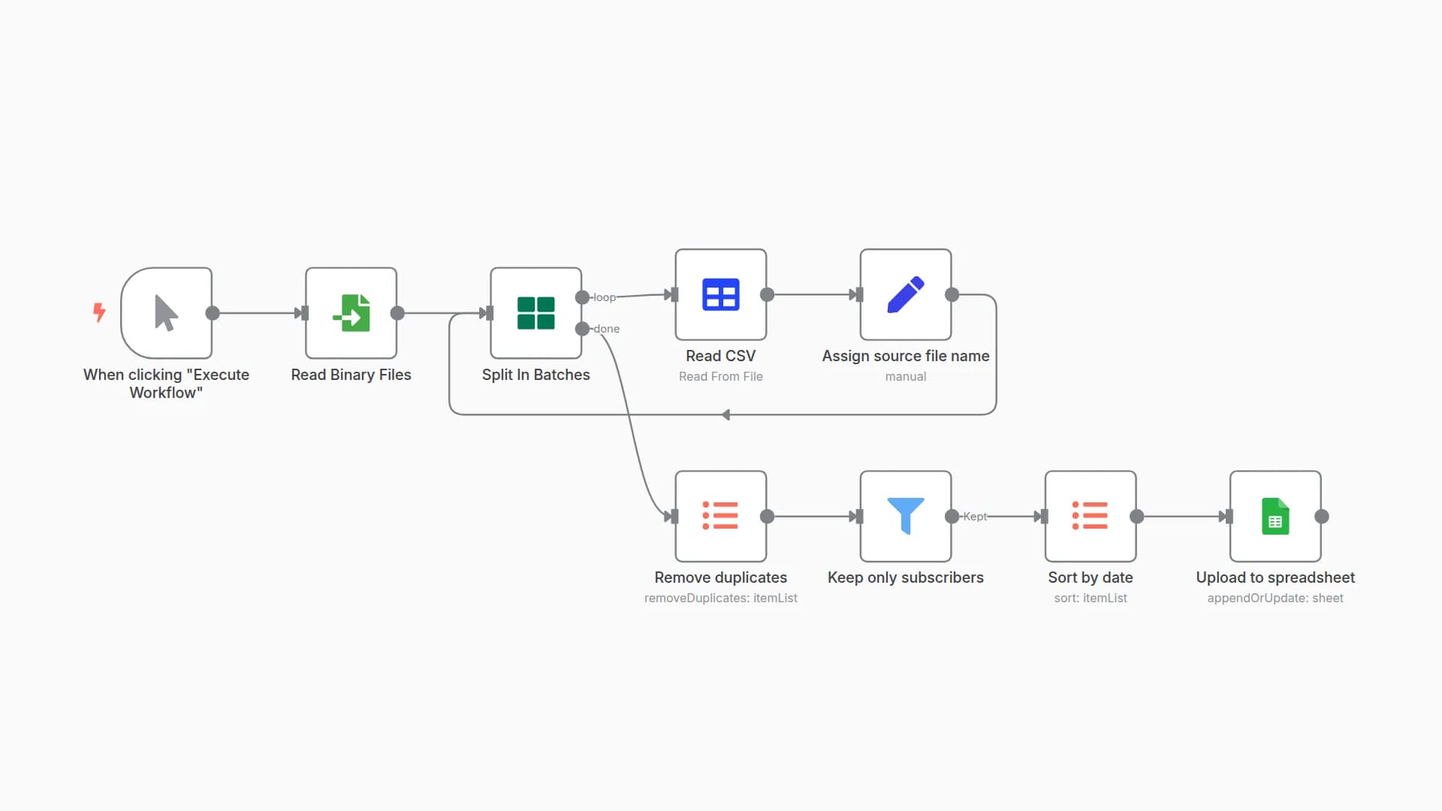The image size is (1442, 811).
Task: Click the loop output connector on Split In Batches
Action: click(x=582, y=297)
